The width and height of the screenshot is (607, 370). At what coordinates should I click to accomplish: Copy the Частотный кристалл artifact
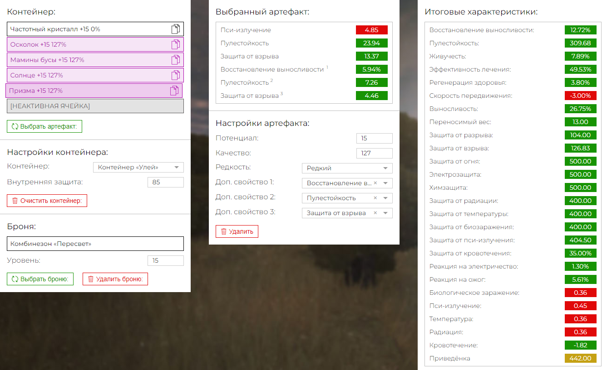point(175,29)
